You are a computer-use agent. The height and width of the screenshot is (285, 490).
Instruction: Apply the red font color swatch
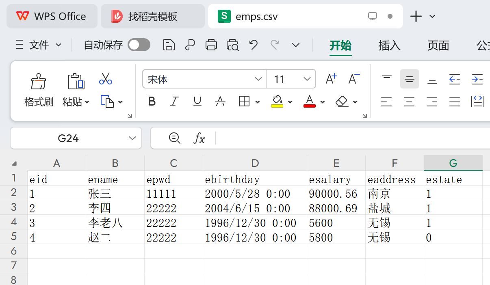[309, 101]
